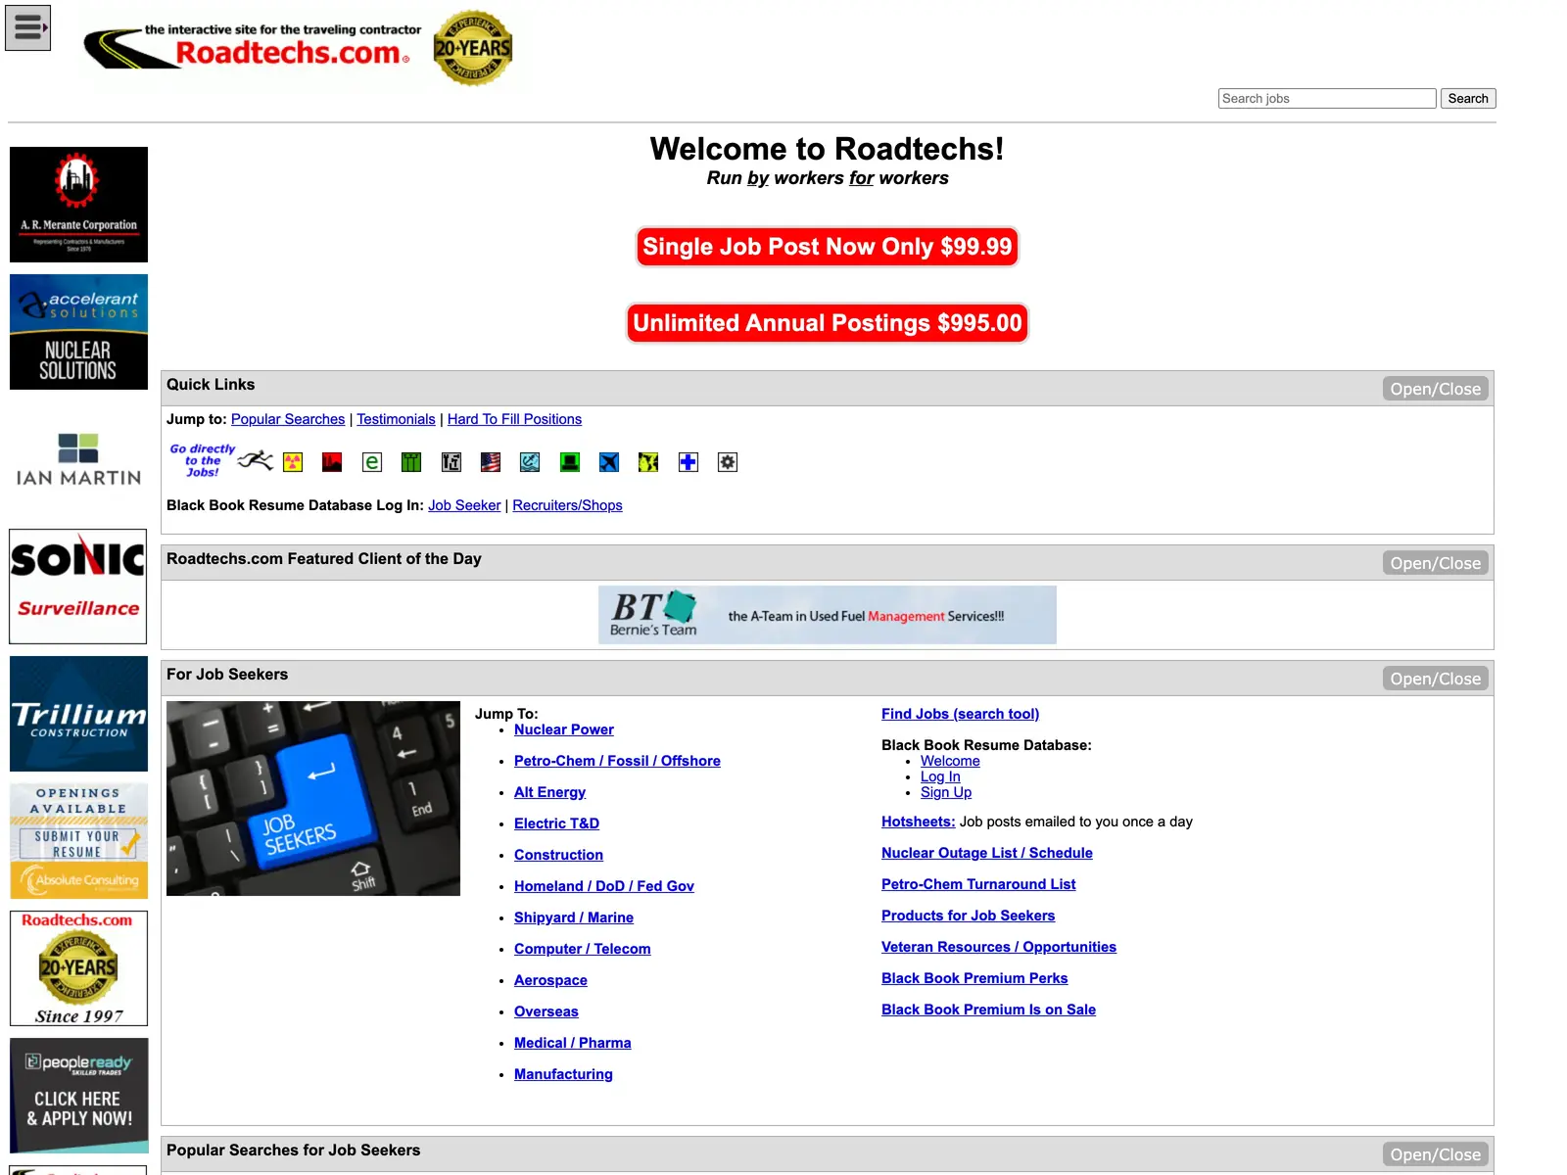Open Find Jobs (search tool) link
Image resolution: width=1567 pixels, height=1175 pixels.
(x=960, y=714)
